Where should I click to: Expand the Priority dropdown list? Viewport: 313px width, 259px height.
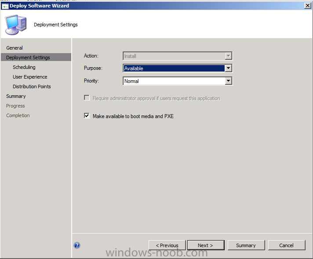pyautogui.click(x=228, y=81)
